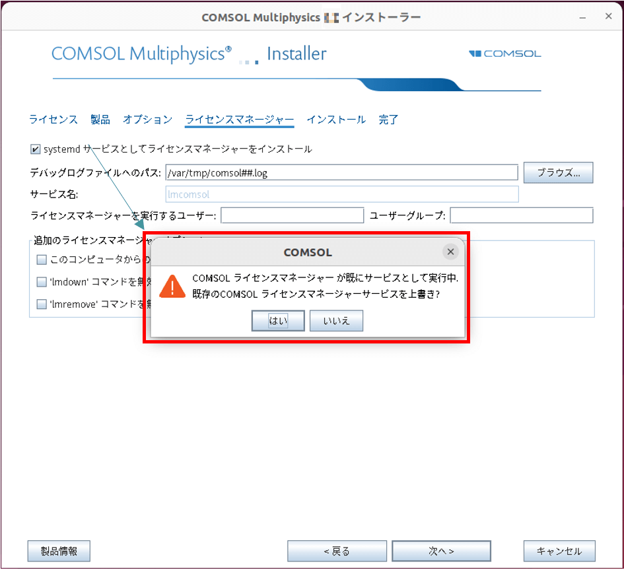The height and width of the screenshot is (570, 624).
Task: Toggle the systemd service install checkbox
Action: click(35, 149)
